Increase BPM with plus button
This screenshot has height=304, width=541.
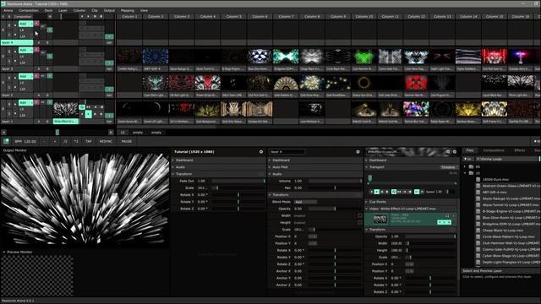click(x=54, y=141)
